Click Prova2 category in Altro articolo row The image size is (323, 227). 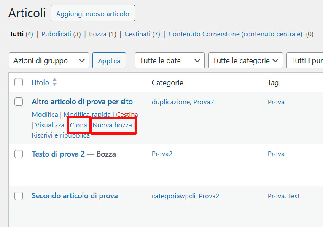pyautogui.click(x=204, y=102)
